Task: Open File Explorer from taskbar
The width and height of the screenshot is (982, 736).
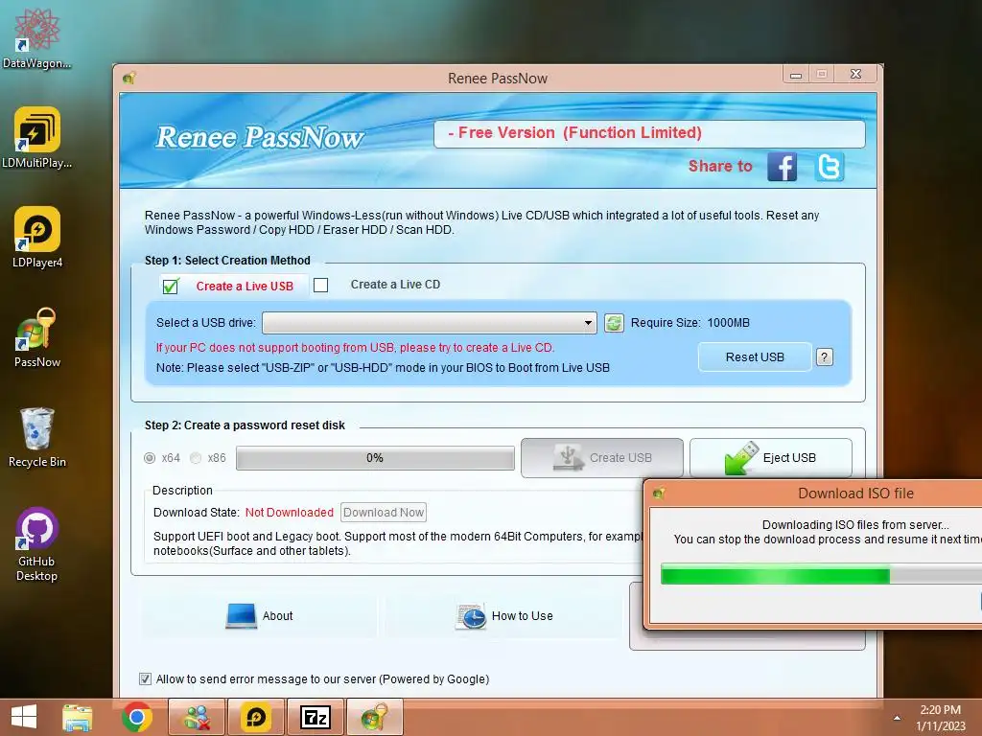Action: pyautogui.click(x=77, y=717)
